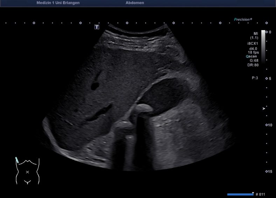Click the T orientation marker above the scan

[97, 27]
